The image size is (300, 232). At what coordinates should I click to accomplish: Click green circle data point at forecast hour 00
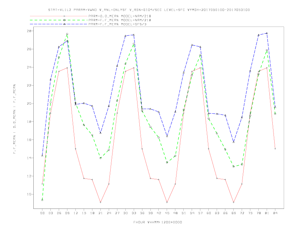point(42,200)
